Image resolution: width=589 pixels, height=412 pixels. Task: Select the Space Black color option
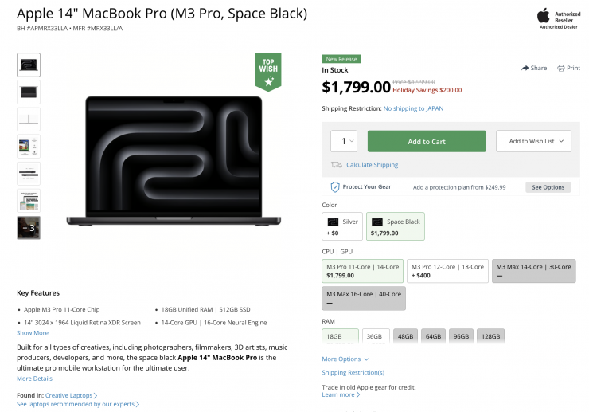(x=395, y=226)
